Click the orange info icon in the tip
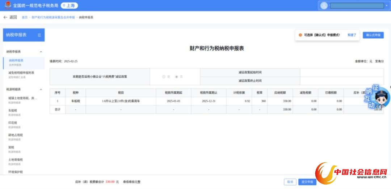This screenshot has width=391, height=189. tap(300, 35)
